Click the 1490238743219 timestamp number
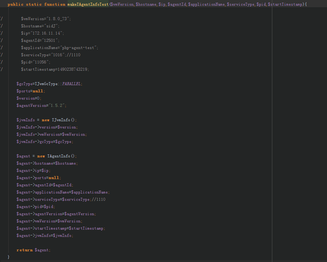 click(73, 69)
